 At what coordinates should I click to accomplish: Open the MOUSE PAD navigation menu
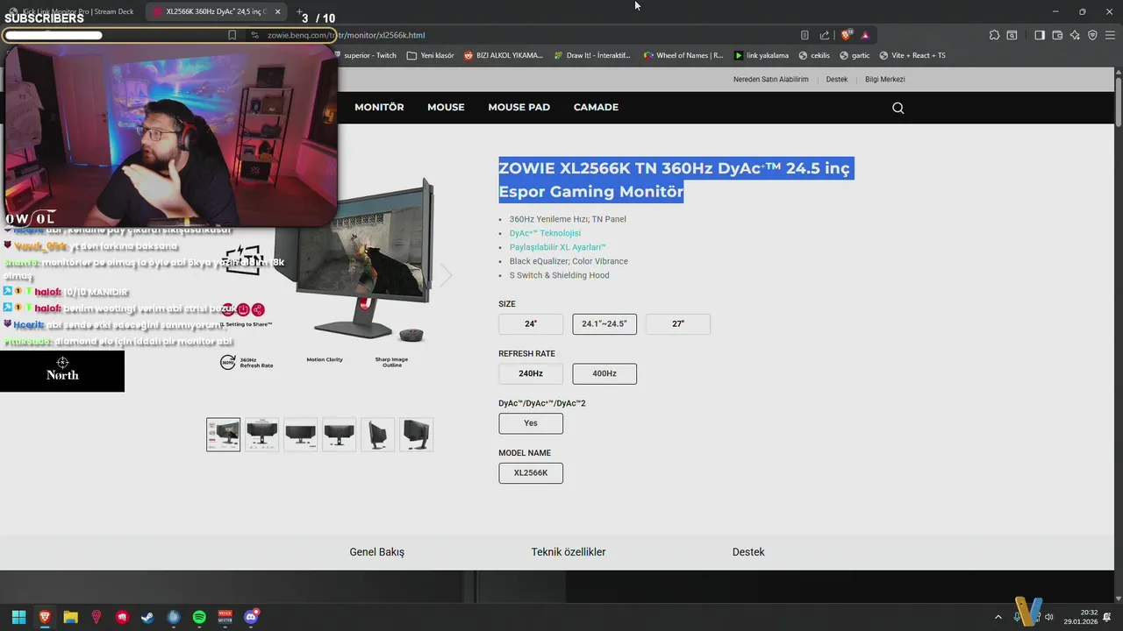click(x=519, y=107)
